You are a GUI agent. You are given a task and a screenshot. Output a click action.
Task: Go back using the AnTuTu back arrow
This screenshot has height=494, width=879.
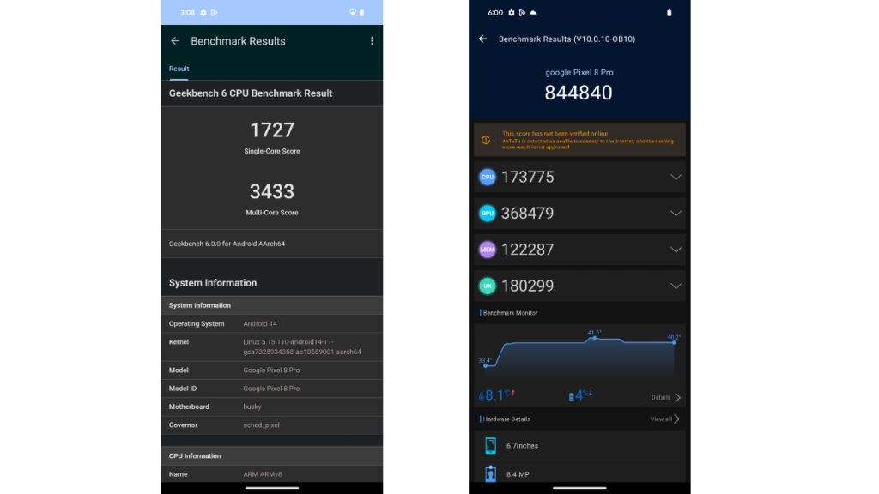click(x=482, y=39)
